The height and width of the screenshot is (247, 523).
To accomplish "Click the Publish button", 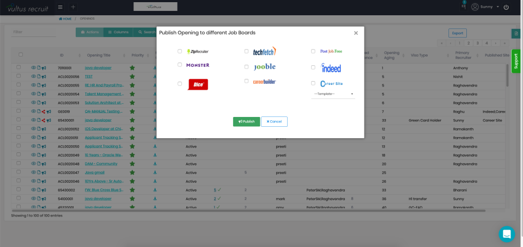I will pyautogui.click(x=246, y=121).
